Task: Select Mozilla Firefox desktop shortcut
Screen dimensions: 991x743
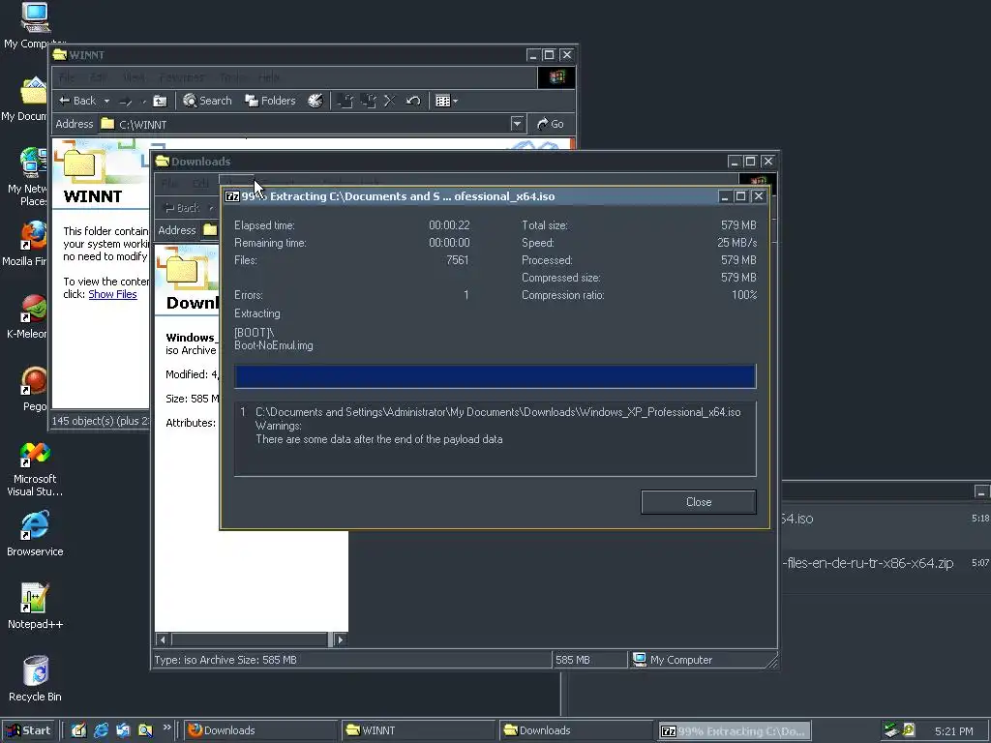Action: (26, 243)
